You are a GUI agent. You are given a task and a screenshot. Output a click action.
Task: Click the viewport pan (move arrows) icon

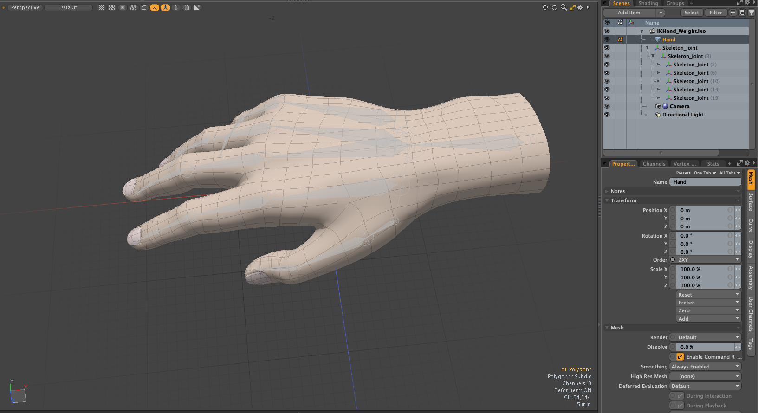545,7
